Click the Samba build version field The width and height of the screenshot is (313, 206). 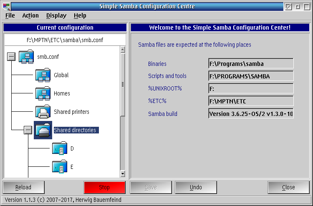click(251, 114)
